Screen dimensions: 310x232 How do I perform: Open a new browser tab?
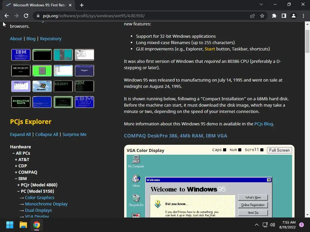(x=82, y=5)
